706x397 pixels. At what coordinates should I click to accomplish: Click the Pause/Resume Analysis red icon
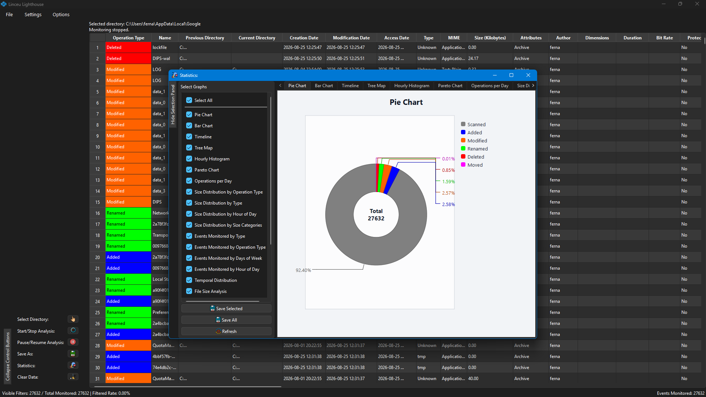[x=73, y=342]
